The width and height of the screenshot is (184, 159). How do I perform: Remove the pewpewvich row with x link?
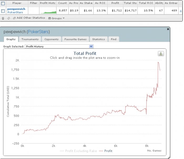(x=181, y=11)
